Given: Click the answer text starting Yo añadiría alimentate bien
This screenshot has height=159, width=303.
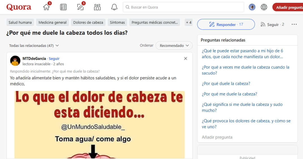Looking at the screenshot, I should 93,81.
